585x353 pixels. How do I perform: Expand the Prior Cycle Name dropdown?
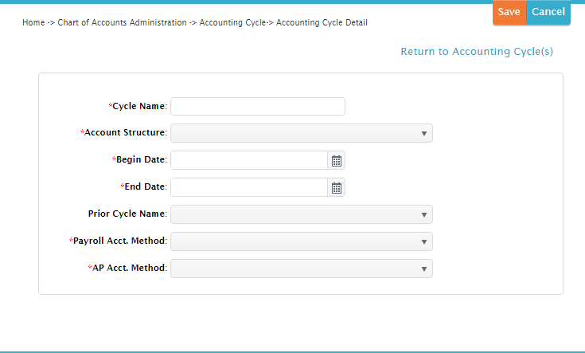[x=302, y=214]
